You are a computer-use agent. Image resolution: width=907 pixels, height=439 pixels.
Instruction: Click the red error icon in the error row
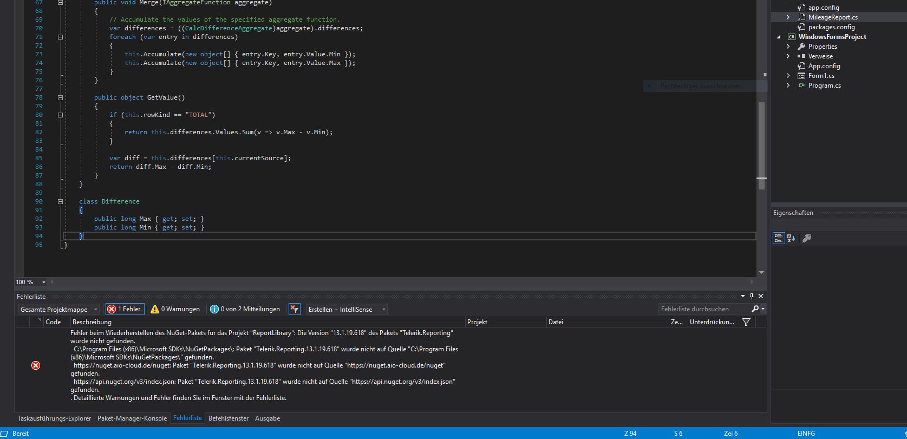pos(36,365)
